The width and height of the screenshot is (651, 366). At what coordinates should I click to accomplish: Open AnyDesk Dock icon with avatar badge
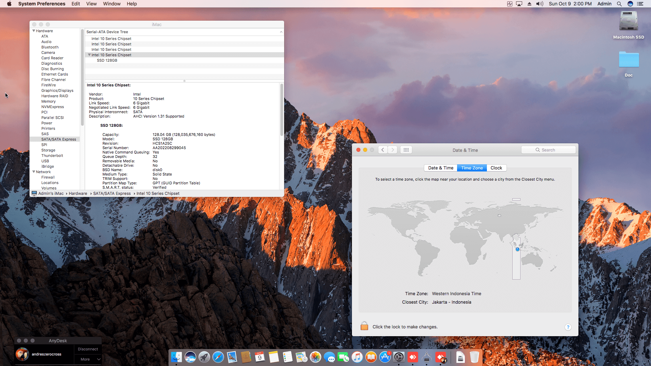click(441, 357)
